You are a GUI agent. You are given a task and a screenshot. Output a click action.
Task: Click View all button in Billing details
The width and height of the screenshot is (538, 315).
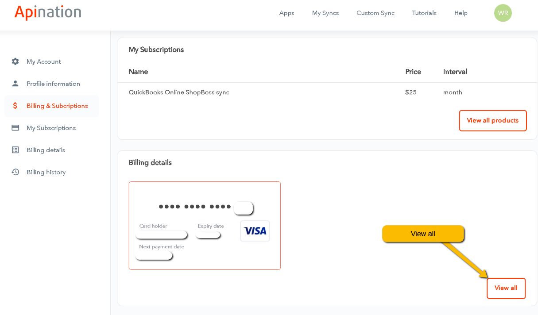[506, 288]
